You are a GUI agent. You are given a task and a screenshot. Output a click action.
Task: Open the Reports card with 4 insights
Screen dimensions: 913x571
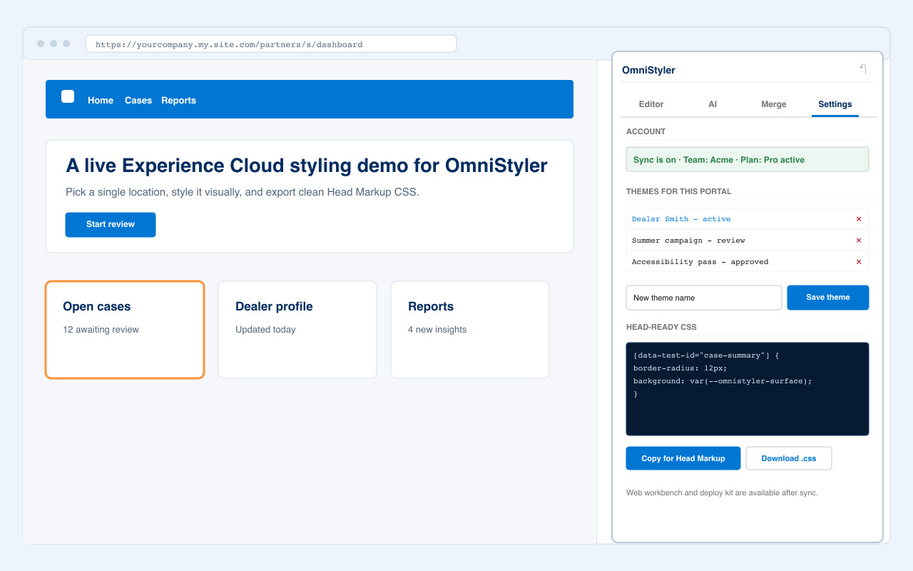470,330
